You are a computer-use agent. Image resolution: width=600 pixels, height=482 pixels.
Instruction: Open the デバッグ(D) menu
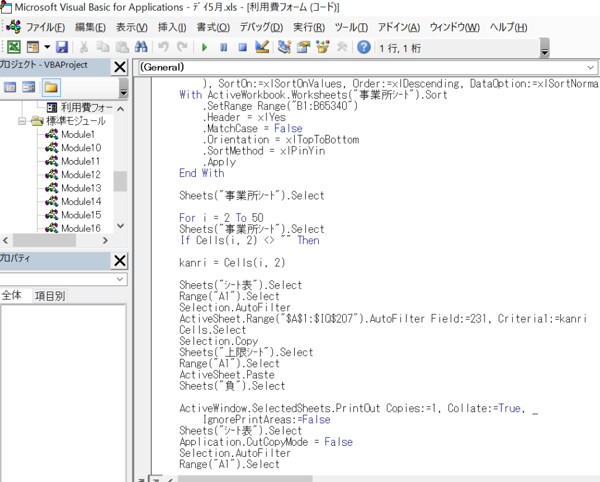261,28
